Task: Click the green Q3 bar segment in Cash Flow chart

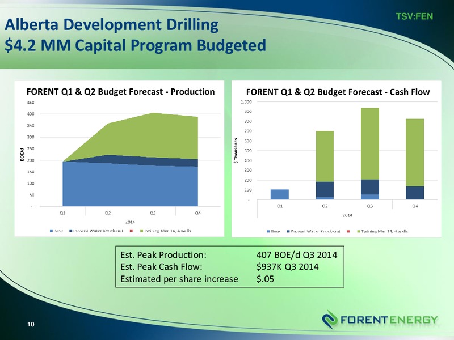Action: pos(370,144)
